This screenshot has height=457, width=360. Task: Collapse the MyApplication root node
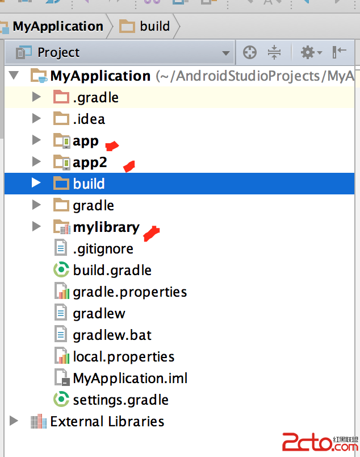(x=14, y=76)
